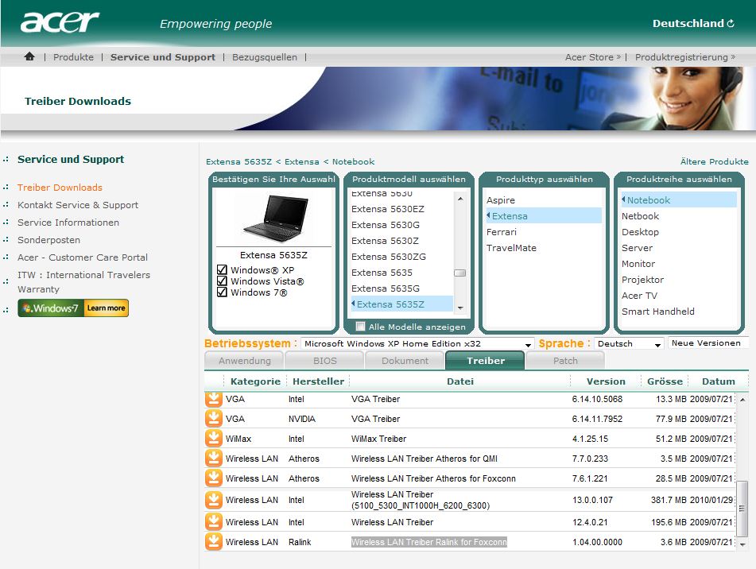Click the driver table scrollbar thumb
The image size is (756, 569).
(742, 509)
